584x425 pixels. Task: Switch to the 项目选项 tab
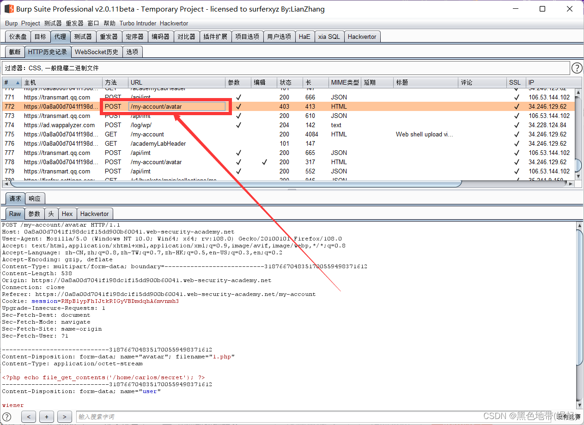247,37
